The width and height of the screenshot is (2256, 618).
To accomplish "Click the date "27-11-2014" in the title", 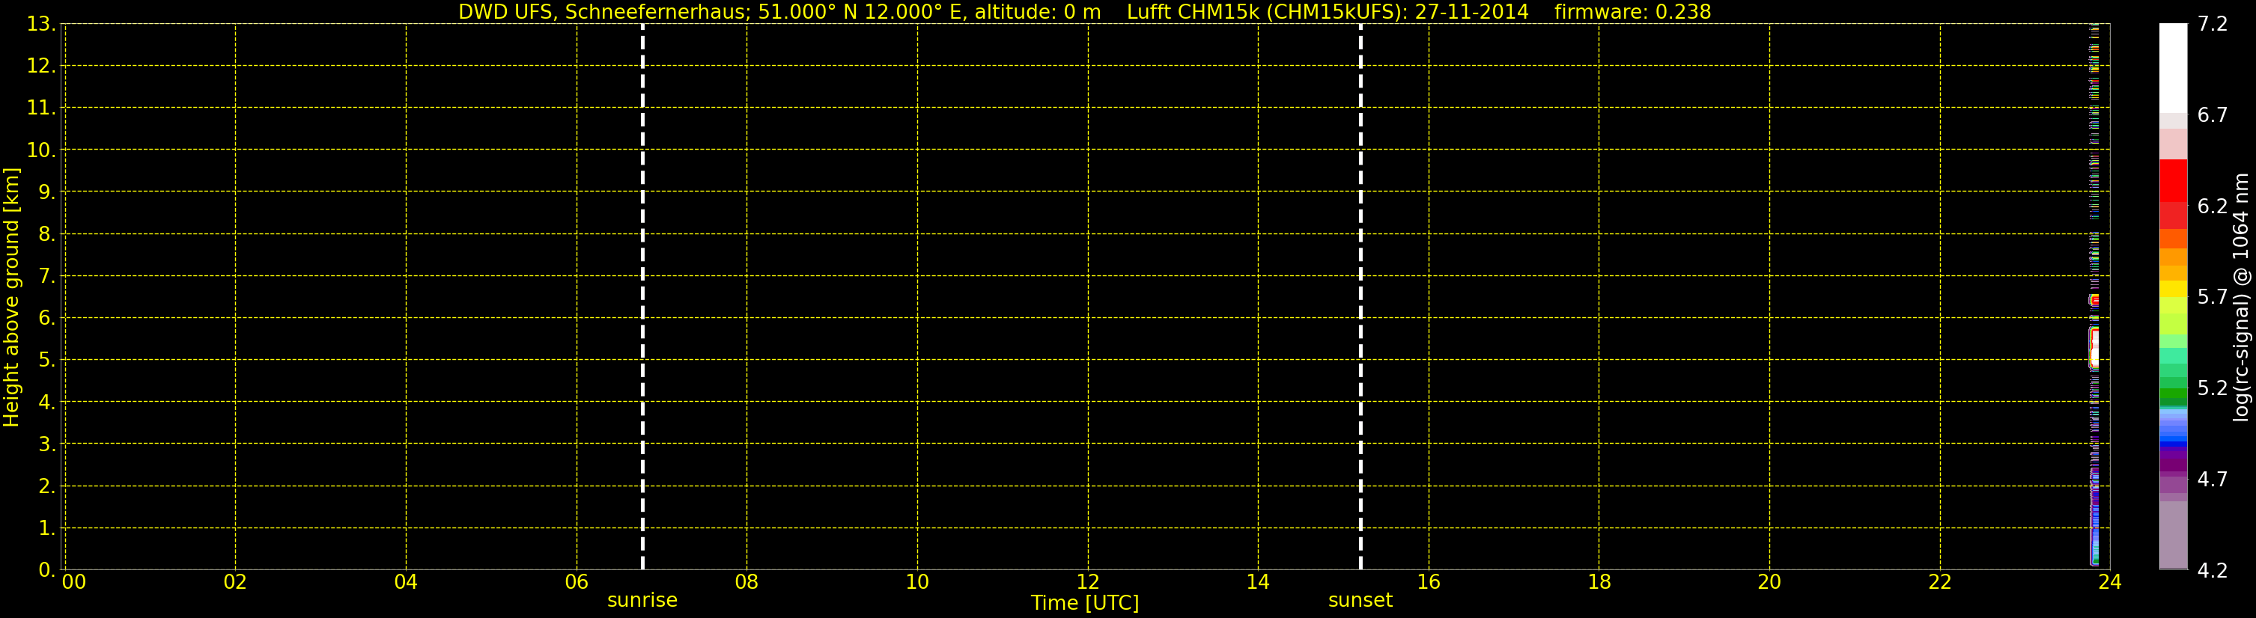I will point(1472,11).
